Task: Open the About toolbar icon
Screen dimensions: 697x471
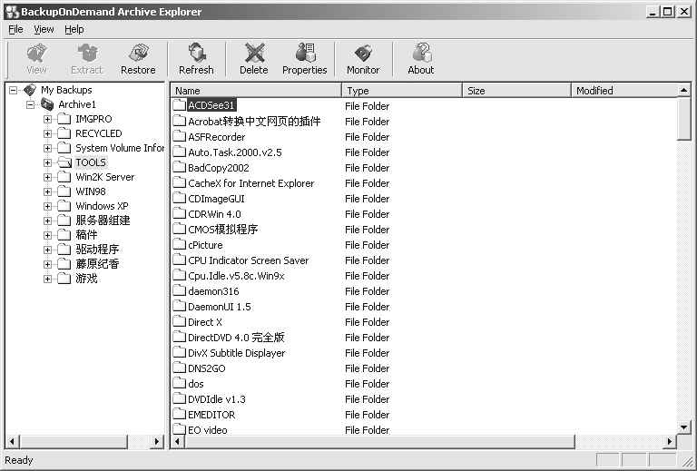Action: pyautogui.click(x=421, y=53)
